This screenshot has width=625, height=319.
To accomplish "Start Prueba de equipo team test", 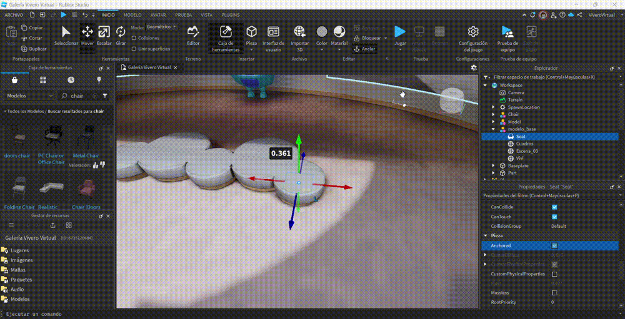I will click(x=507, y=39).
